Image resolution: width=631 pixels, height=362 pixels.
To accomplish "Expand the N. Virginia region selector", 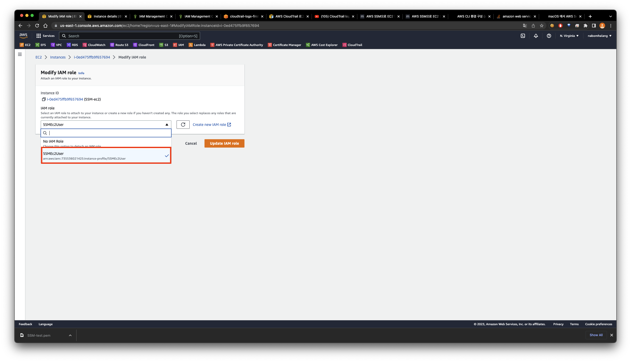I will coord(569,36).
